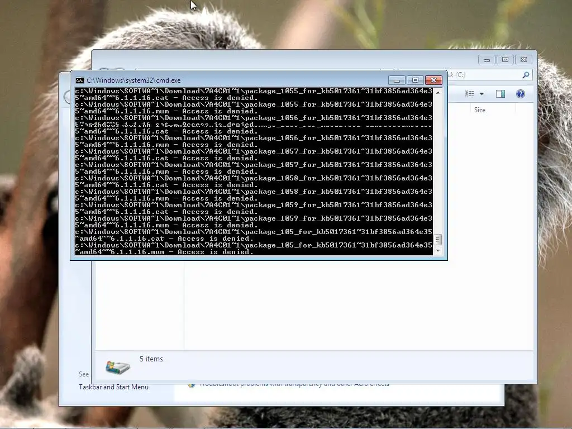Click the package_105 .cat line in cmd
Viewport: 572px width, 429px height.
pos(254,235)
